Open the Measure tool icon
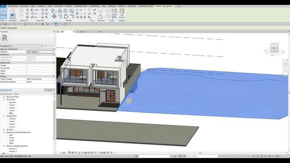This screenshot has width=290, height=163. [100, 16]
